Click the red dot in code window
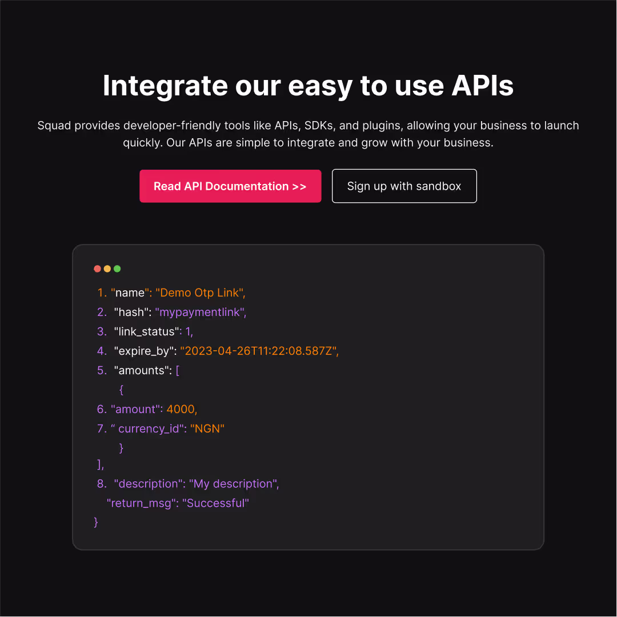Image resolution: width=617 pixels, height=617 pixels. [x=97, y=269]
